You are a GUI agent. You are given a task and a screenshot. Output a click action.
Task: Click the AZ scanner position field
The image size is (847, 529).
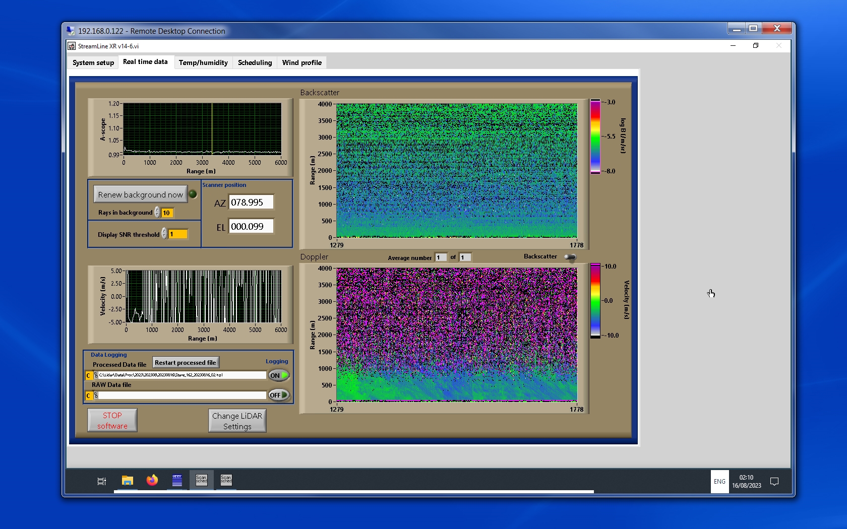[x=251, y=203]
